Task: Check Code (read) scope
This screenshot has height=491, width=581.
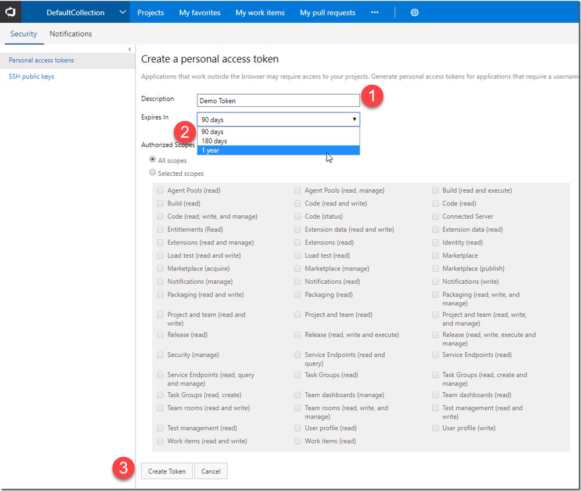Action: pos(435,204)
